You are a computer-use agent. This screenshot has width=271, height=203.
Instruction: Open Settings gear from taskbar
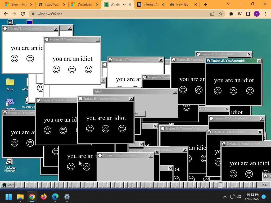point(67,197)
